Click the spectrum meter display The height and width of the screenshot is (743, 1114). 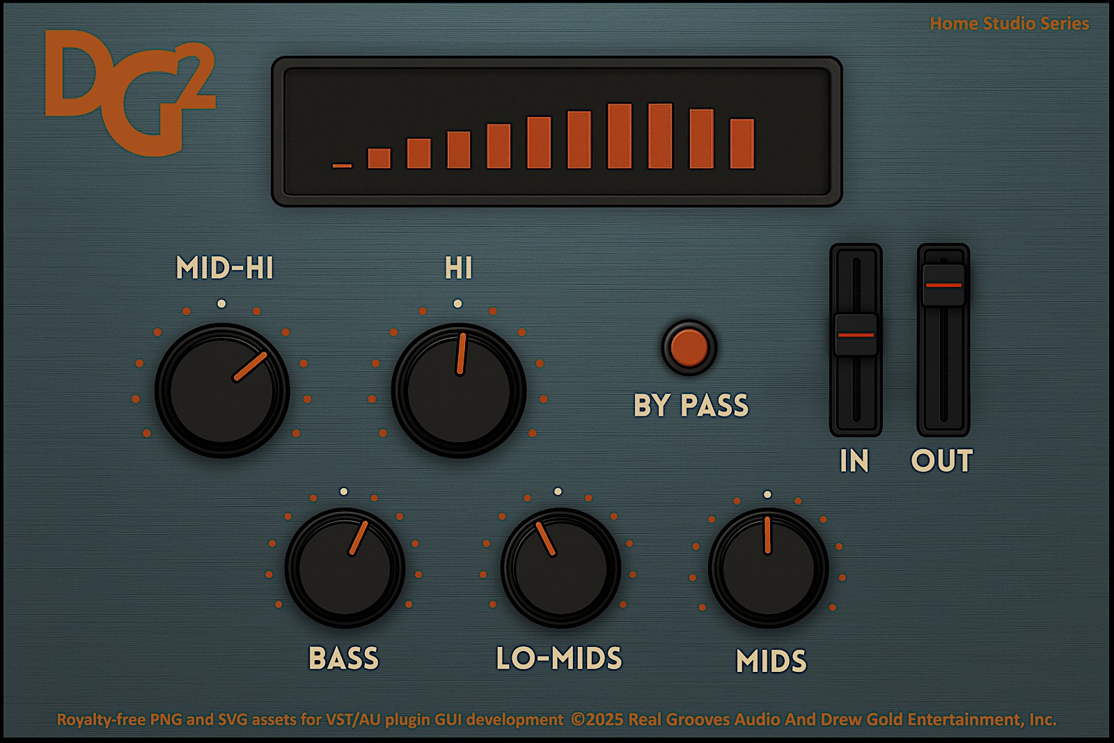pyautogui.click(x=557, y=132)
